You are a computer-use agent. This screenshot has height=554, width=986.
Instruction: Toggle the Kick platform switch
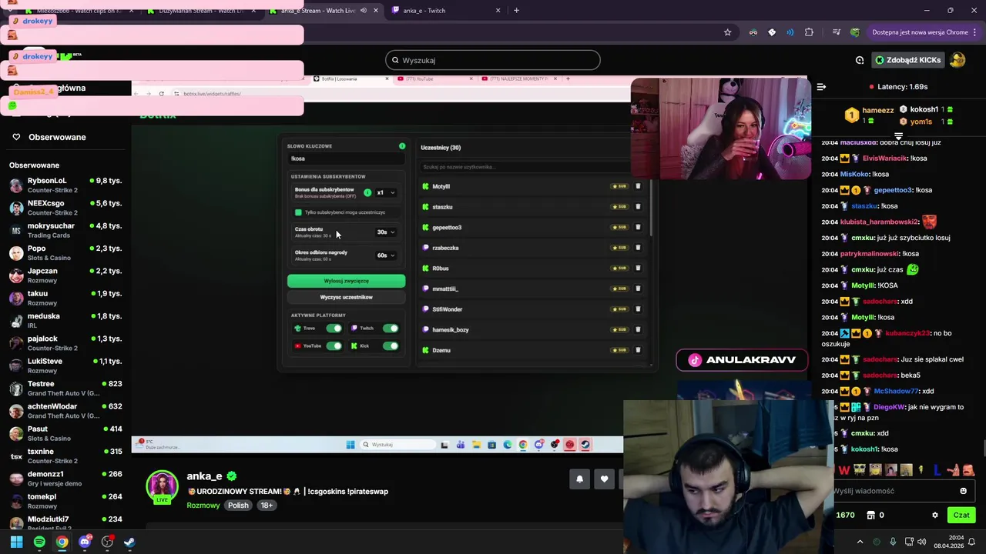pyautogui.click(x=391, y=346)
